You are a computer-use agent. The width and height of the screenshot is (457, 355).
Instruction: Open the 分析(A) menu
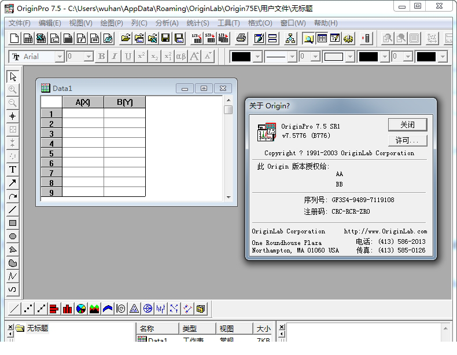[x=167, y=23]
